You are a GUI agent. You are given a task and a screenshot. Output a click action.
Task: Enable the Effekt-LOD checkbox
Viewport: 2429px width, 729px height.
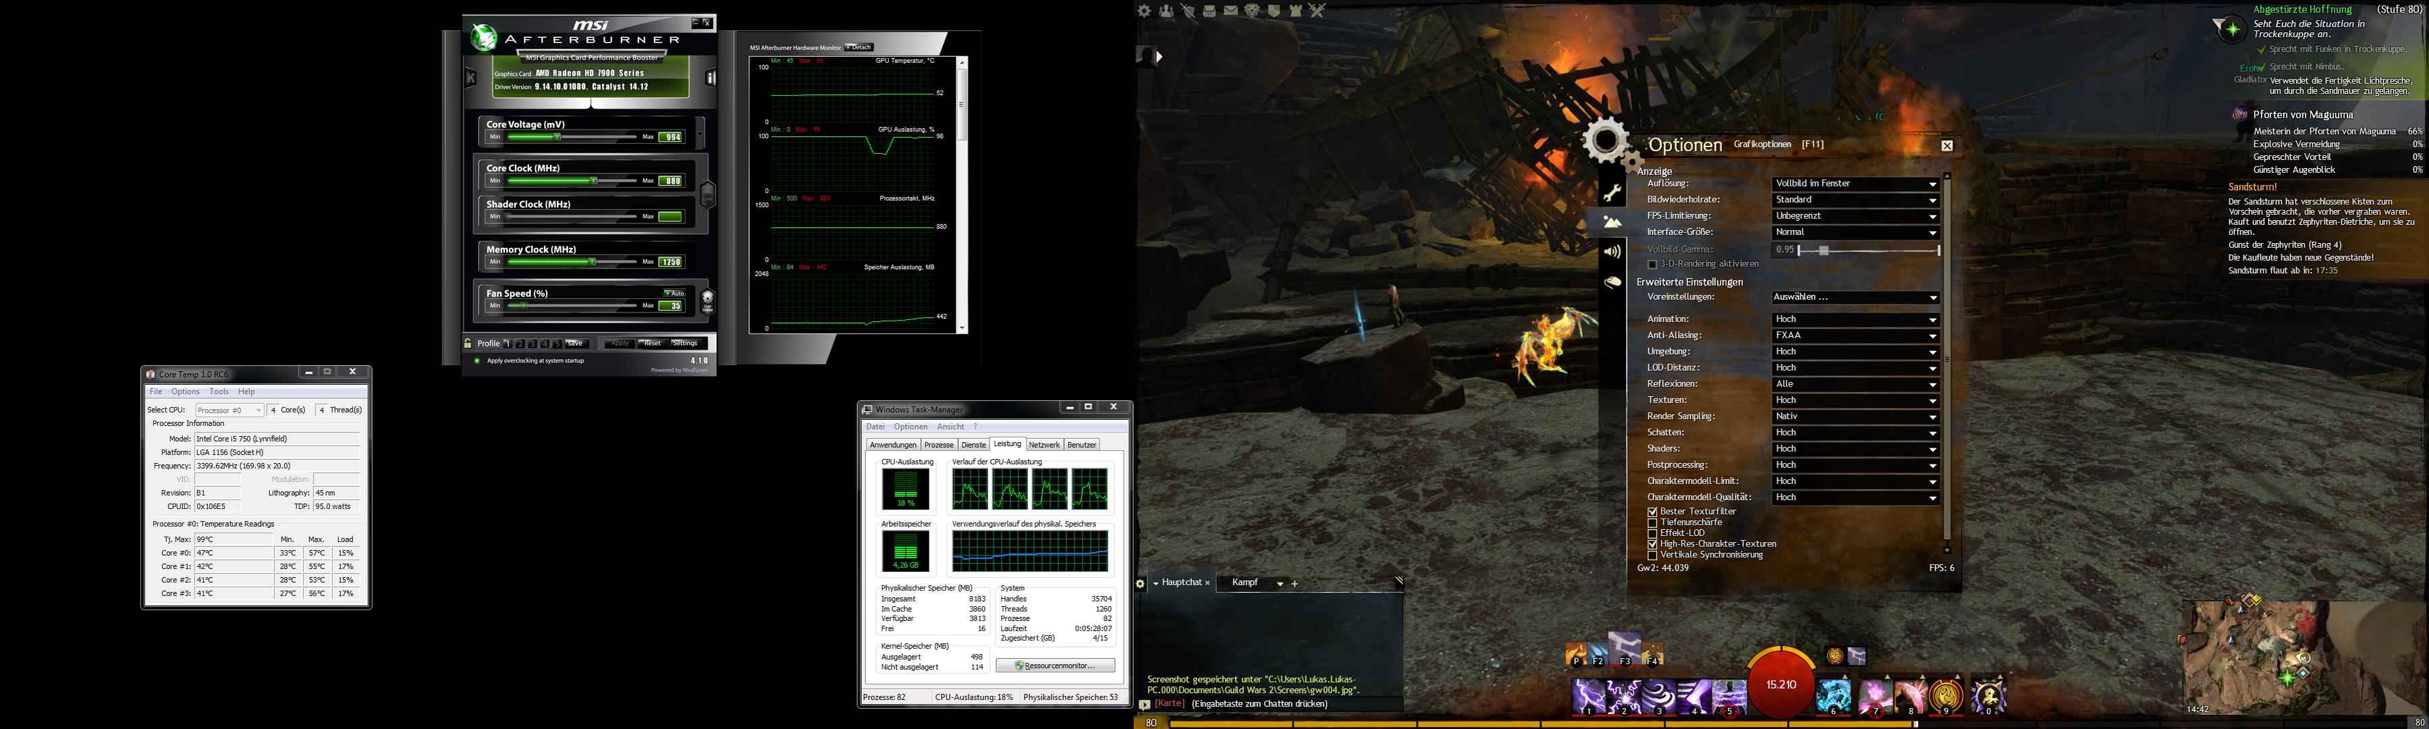(1652, 534)
